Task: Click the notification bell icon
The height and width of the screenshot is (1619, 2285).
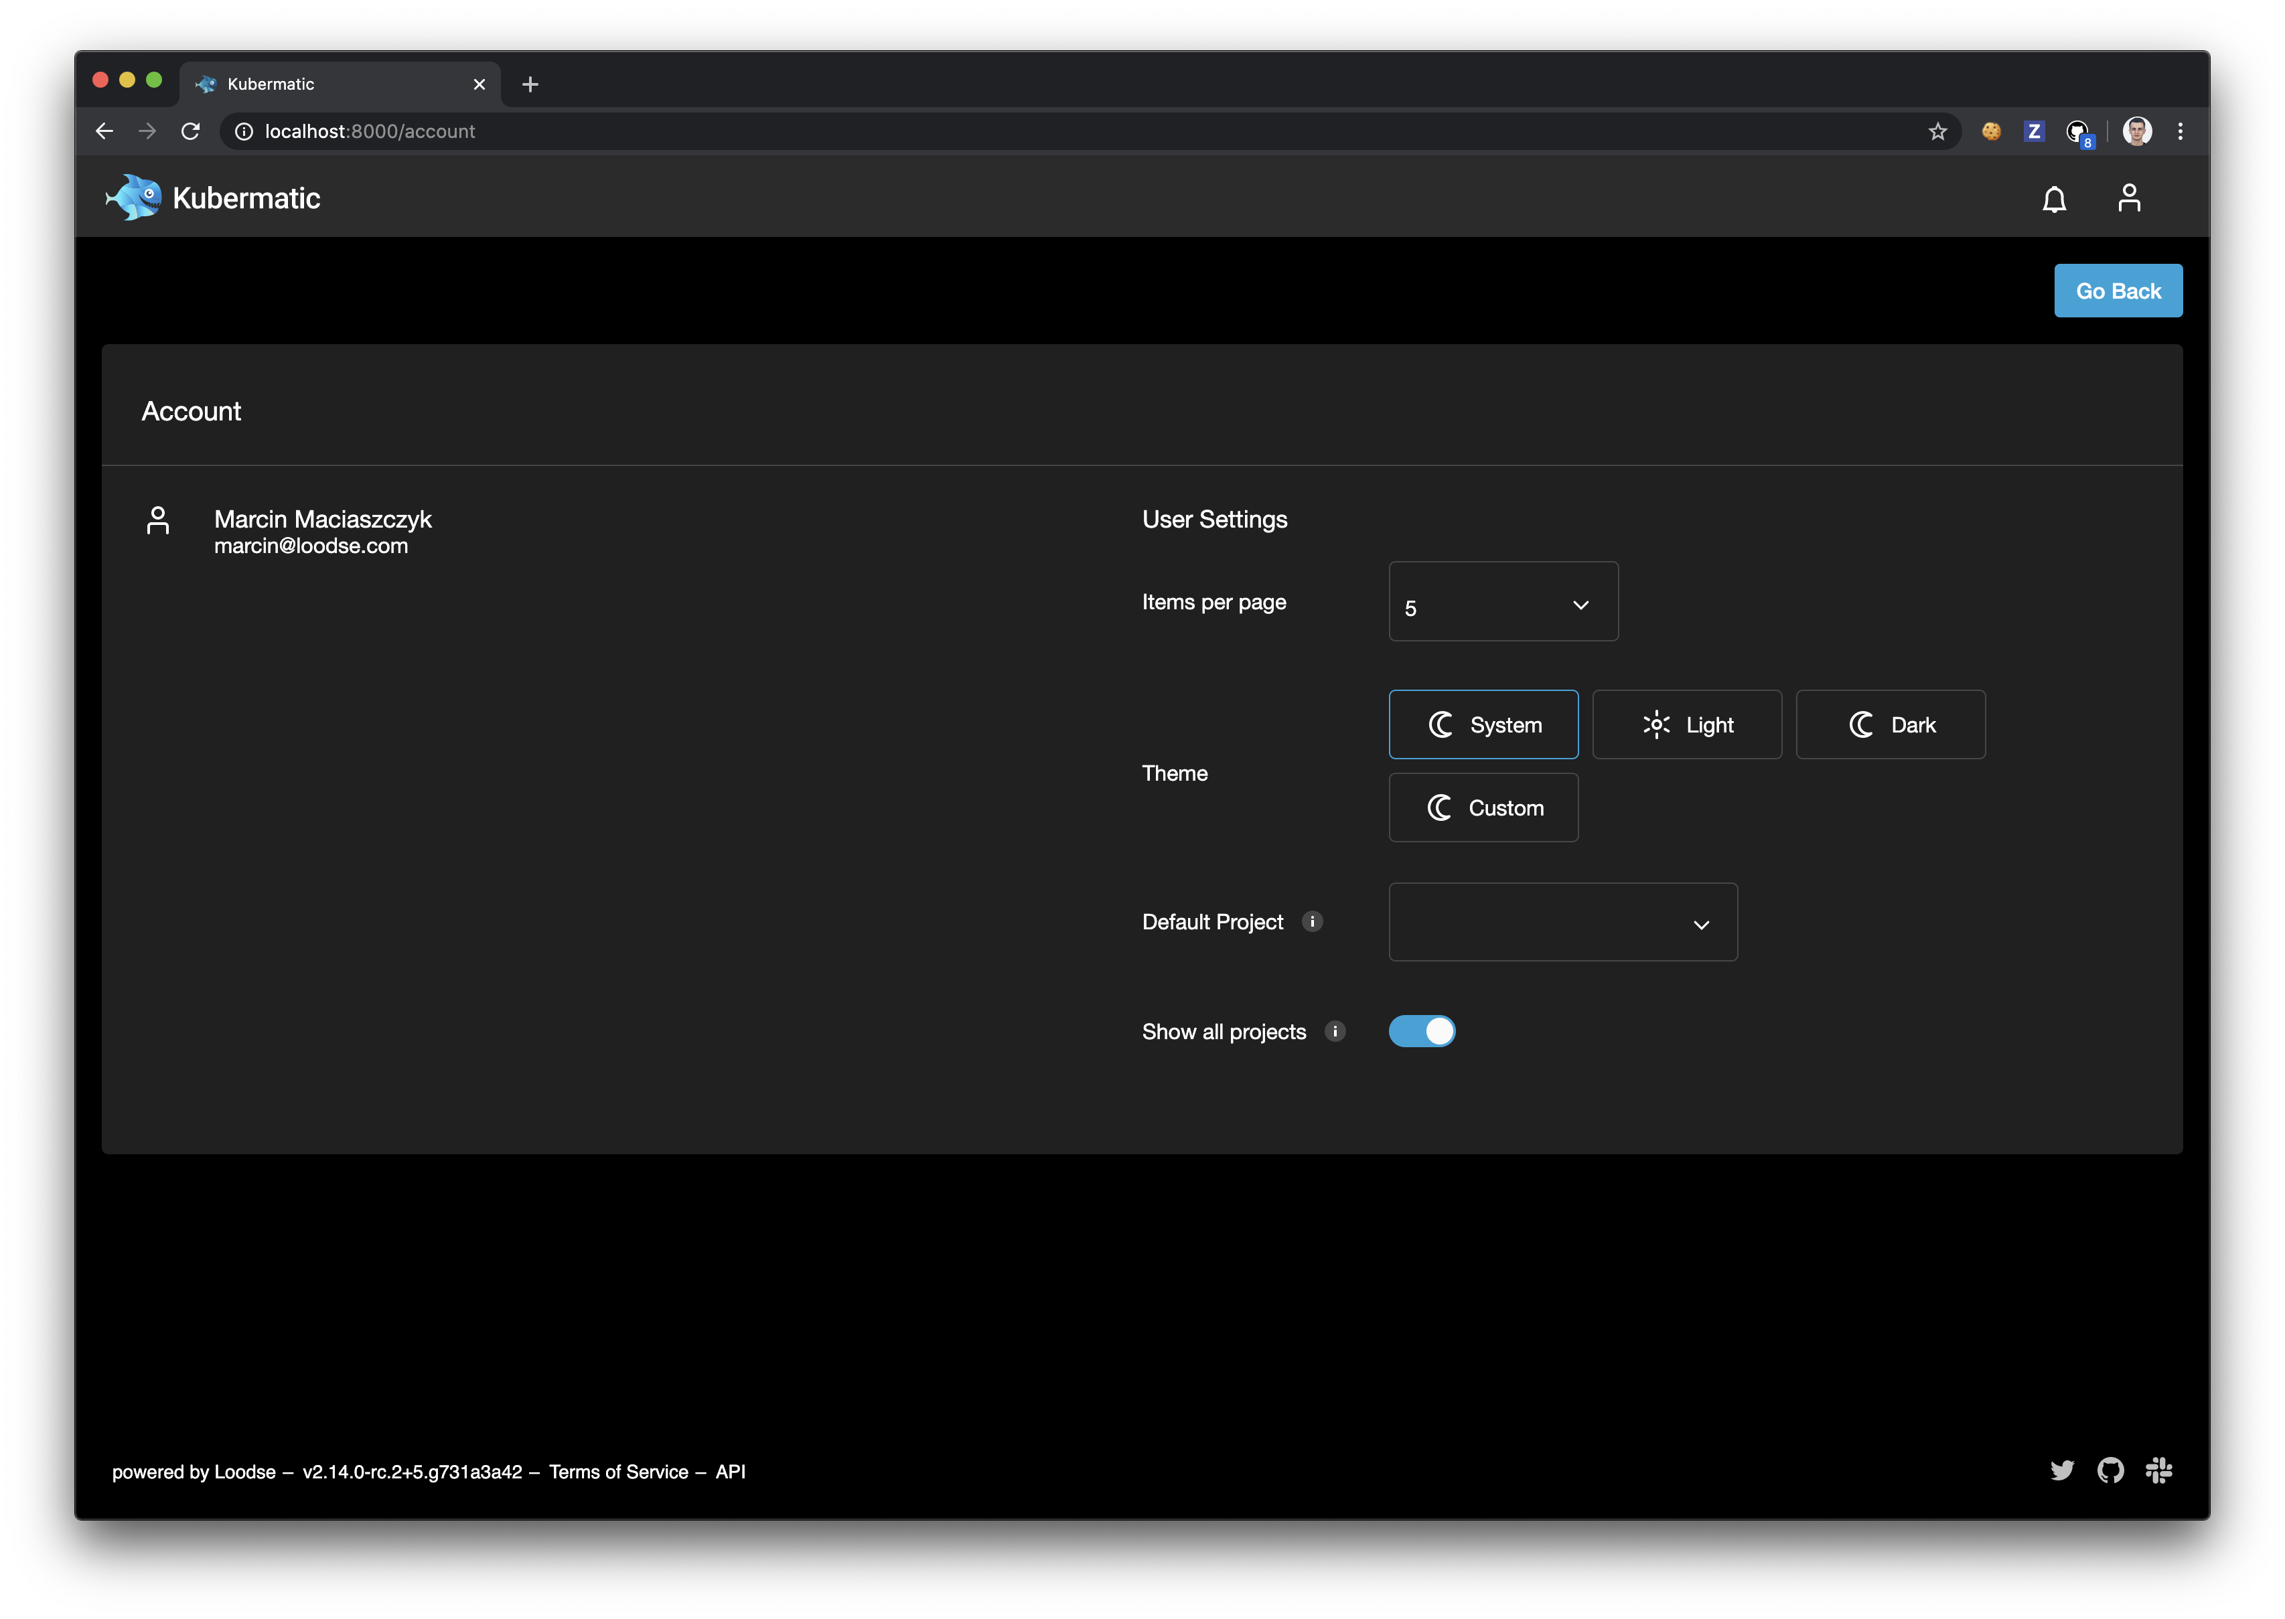Action: (2054, 198)
